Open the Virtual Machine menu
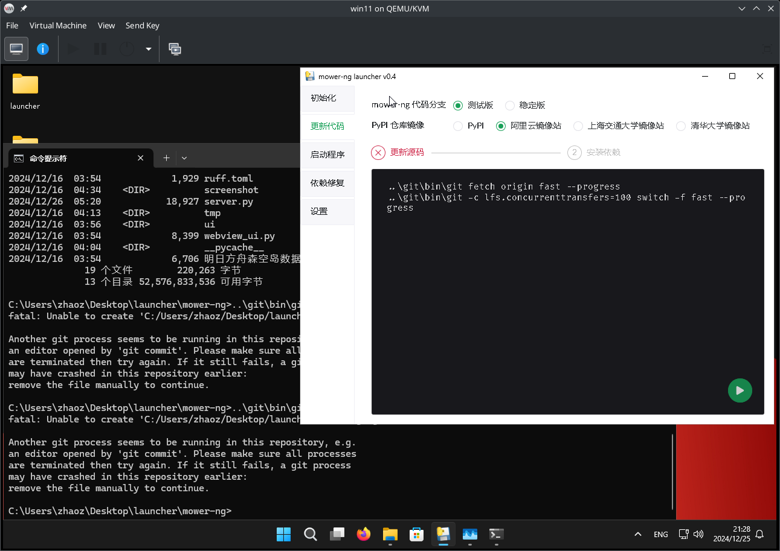The height and width of the screenshot is (551, 780). (58, 25)
